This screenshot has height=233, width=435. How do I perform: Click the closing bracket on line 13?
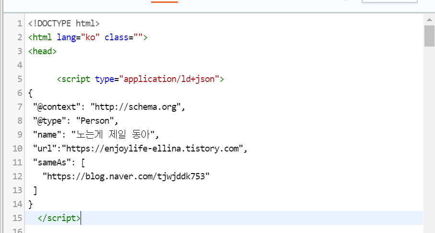35,190
